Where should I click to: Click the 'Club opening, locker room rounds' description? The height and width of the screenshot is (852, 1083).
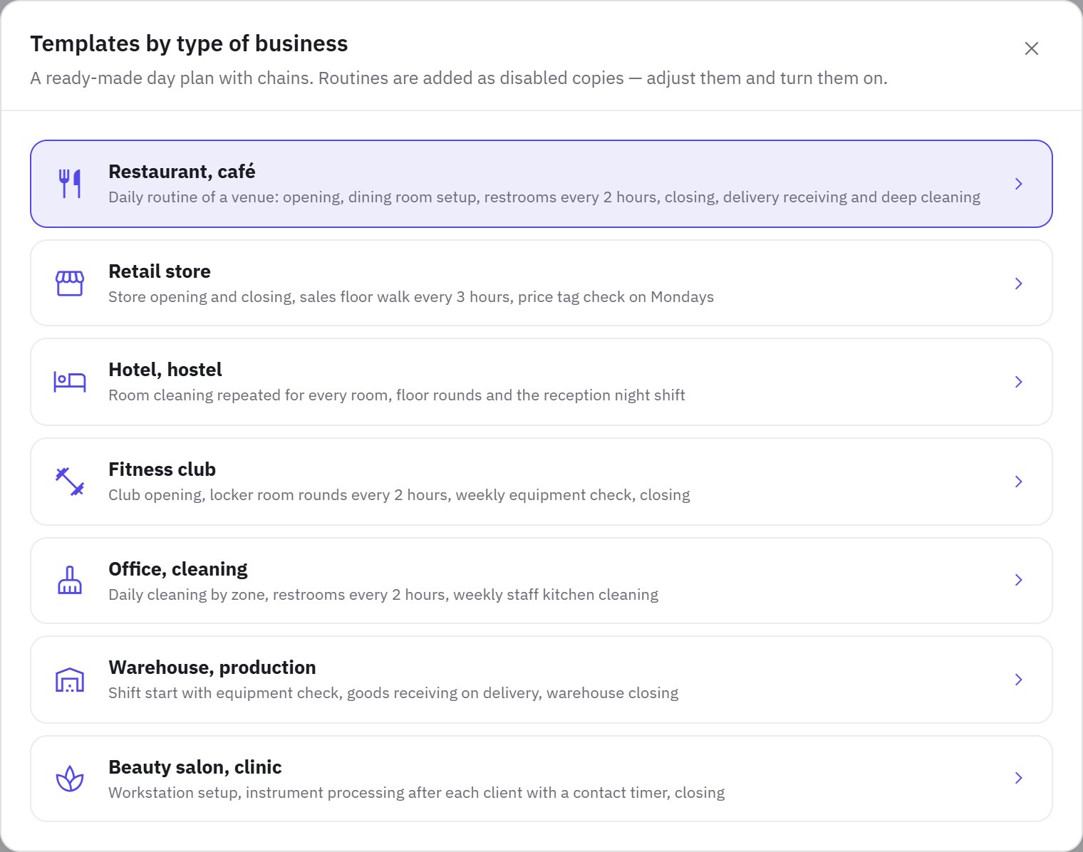(399, 495)
